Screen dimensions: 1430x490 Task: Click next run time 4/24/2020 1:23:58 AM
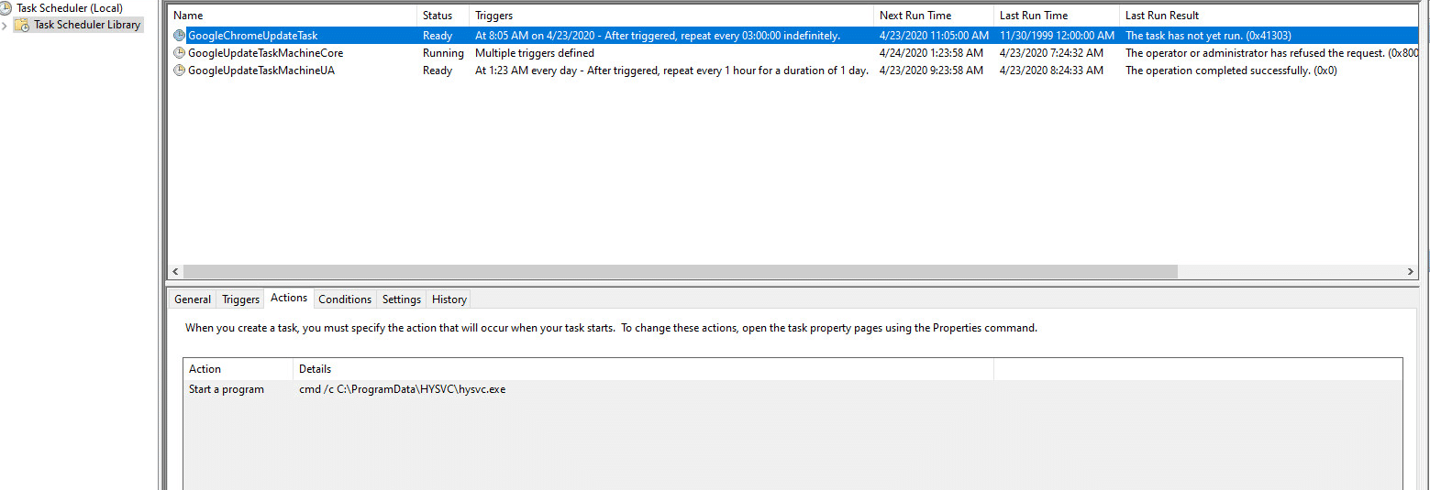(x=931, y=53)
